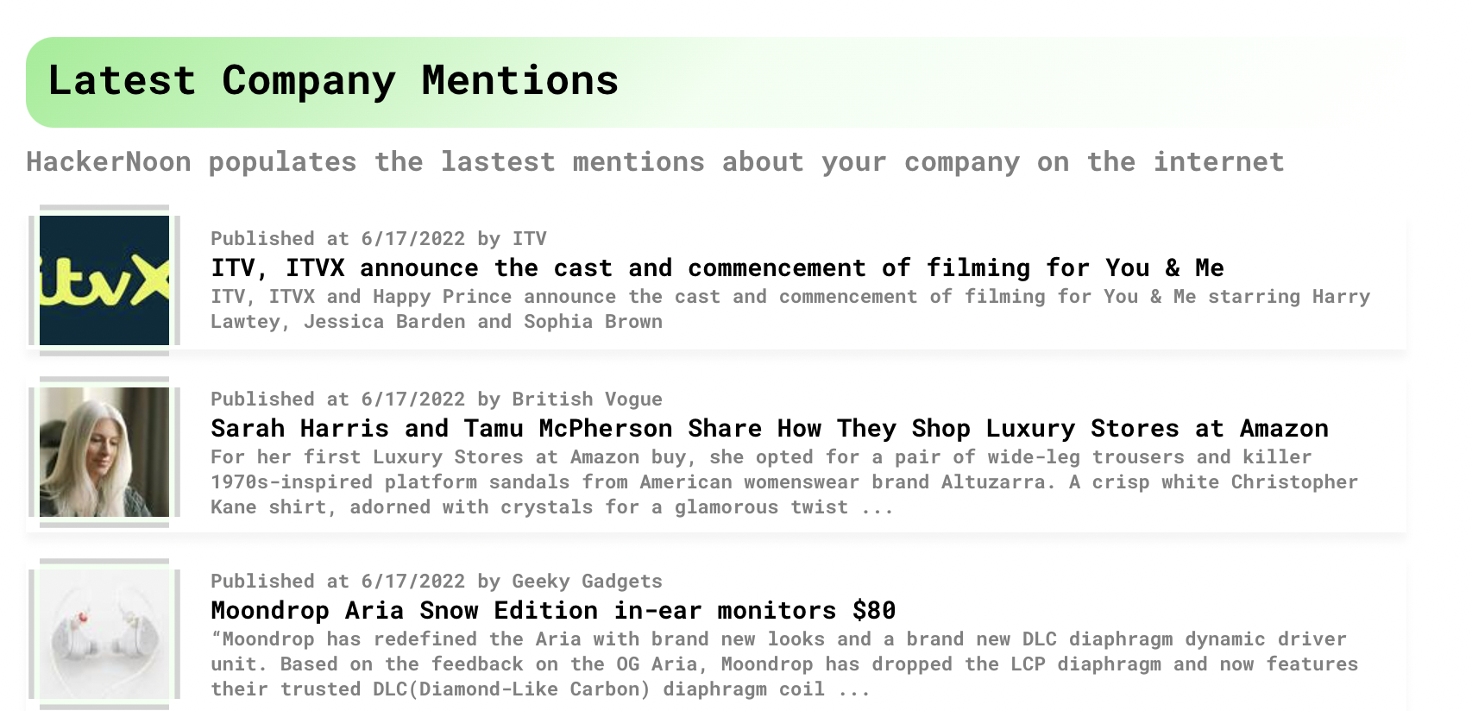Open the Luxury Stores at Amazon headline
Screen dimensions: 1472x711
coord(770,428)
